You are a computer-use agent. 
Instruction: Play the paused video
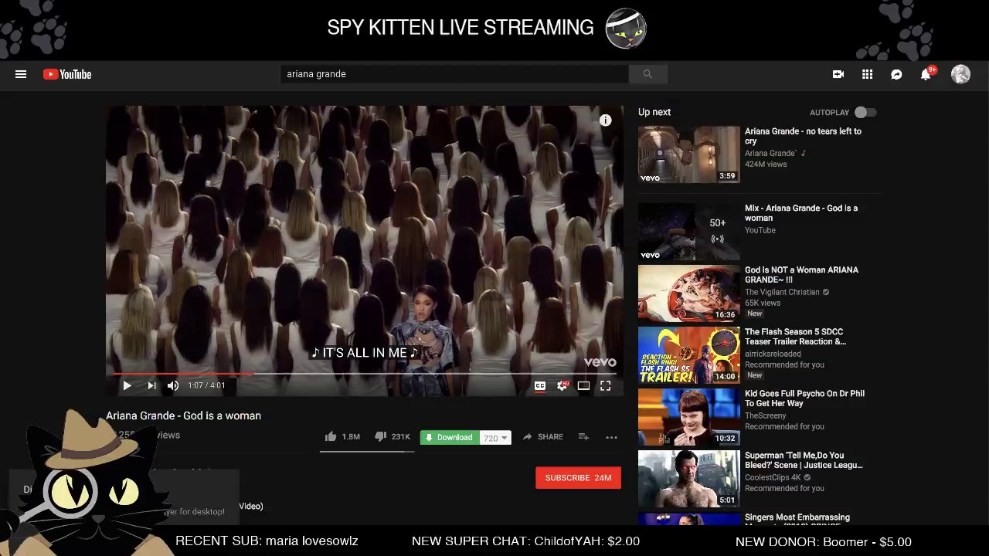tap(127, 385)
